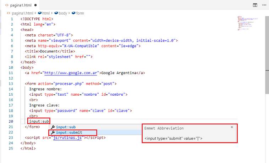Click the unsaved dot on pagina1.html tab

pyautogui.click(x=35, y=5)
